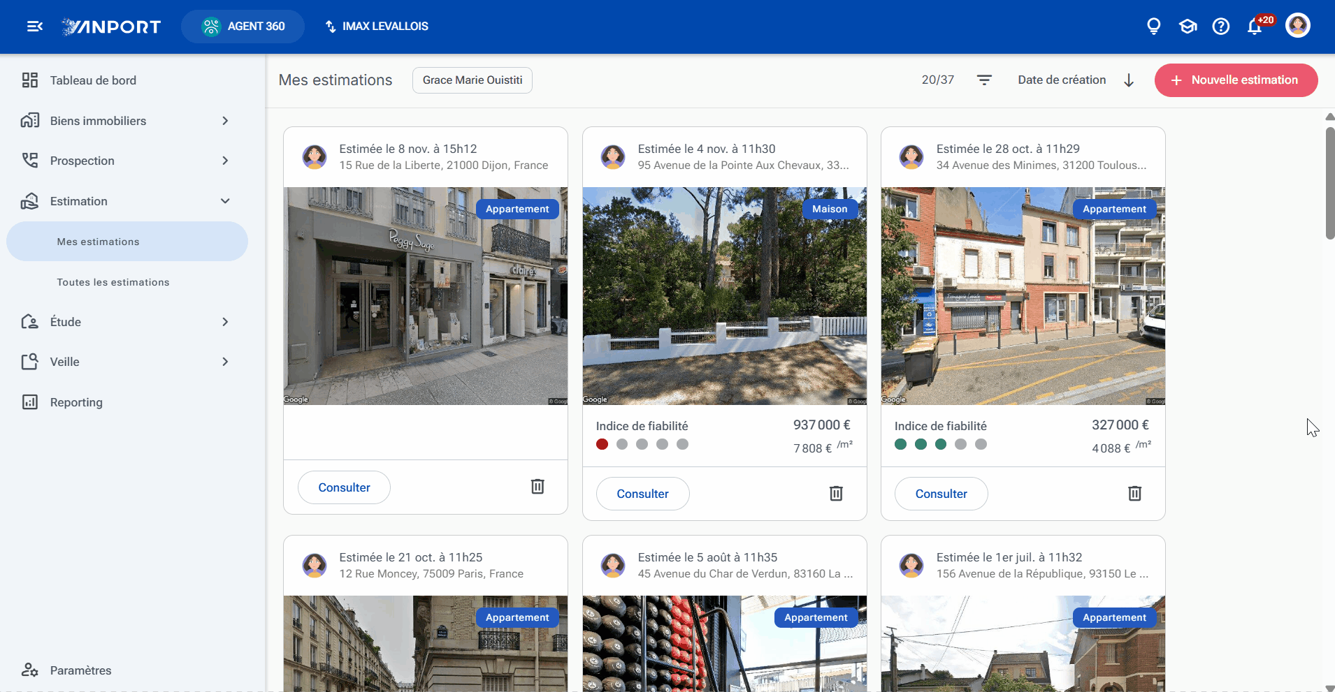
Task: Open the Toulouse street view thumbnail
Action: point(1023,296)
